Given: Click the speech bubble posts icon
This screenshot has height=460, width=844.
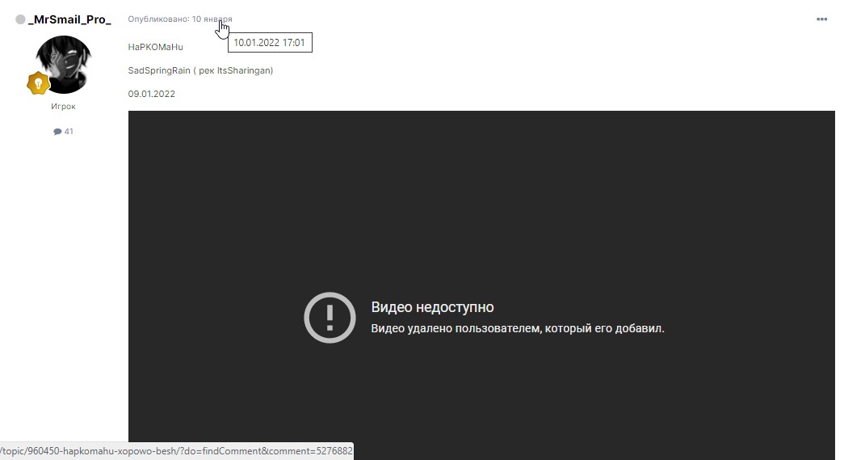Looking at the screenshot, I should point(57,132).
